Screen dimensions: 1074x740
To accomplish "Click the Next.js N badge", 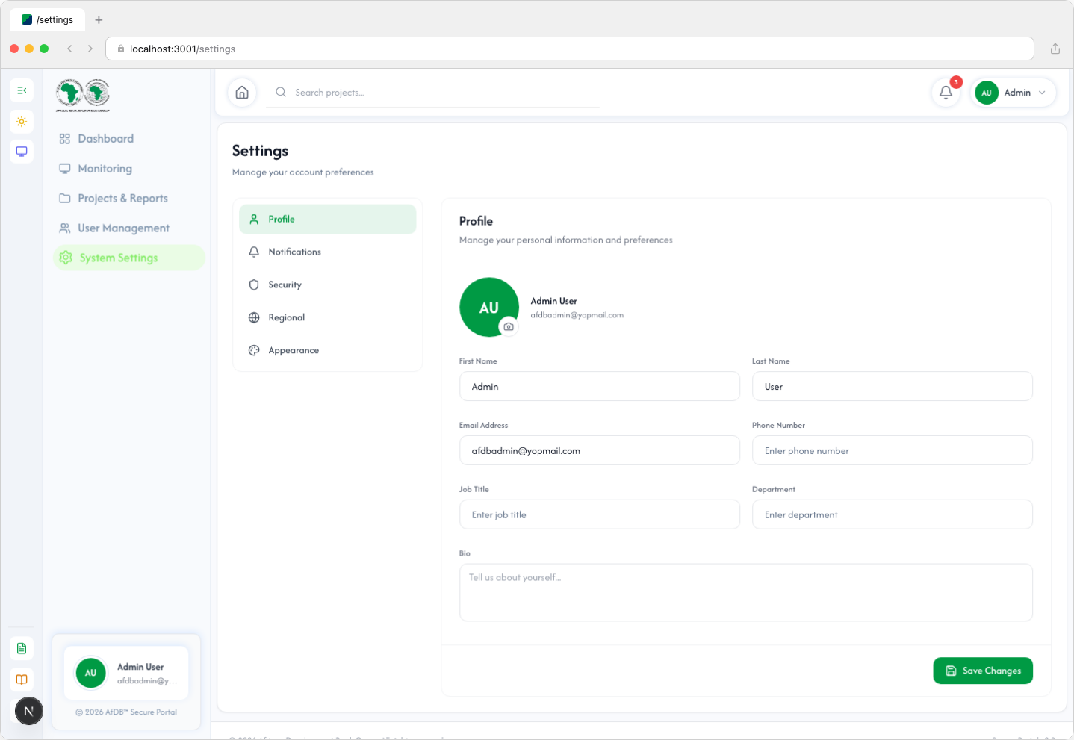I will coord(29,711).
